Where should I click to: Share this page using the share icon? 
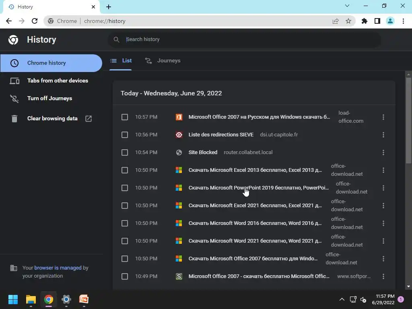click(336, 21)
